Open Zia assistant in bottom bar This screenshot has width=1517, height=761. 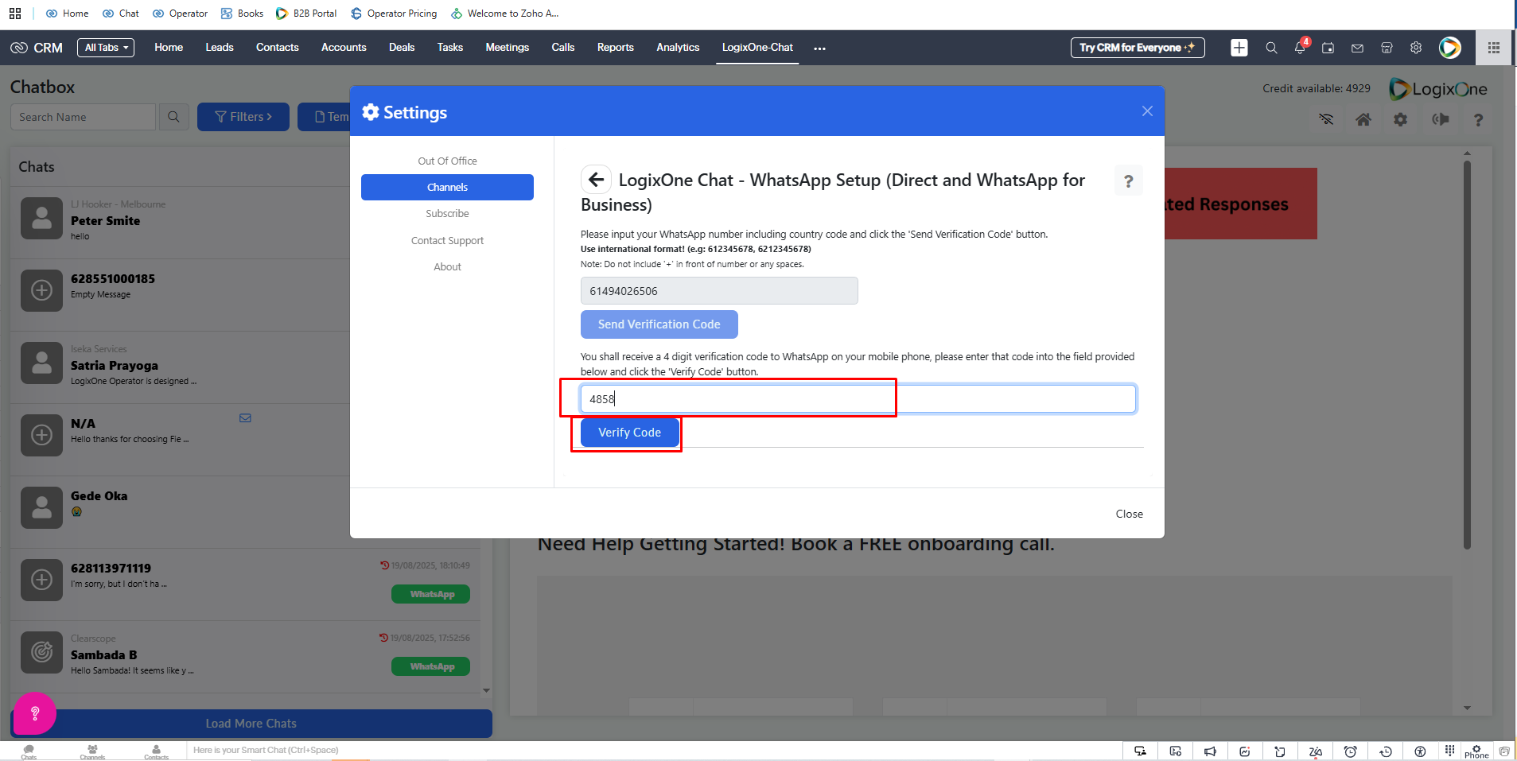(1315, 751)
